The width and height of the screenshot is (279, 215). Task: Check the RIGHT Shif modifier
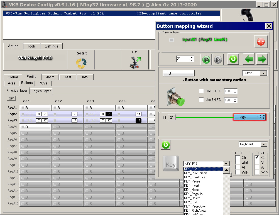(257, 162)
